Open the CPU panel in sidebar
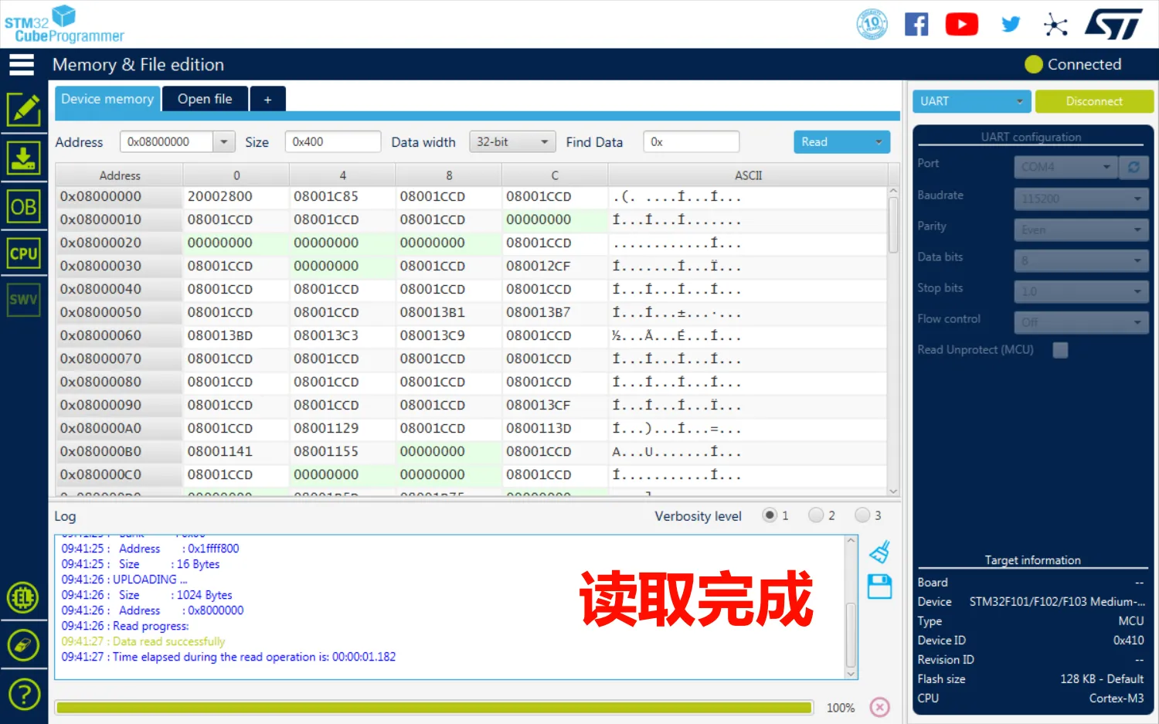The width and height of the screenshot is (1159, 724). tap(24, 253)
